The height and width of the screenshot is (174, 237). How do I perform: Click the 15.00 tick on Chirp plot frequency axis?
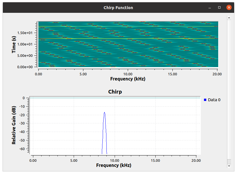pos(155,160)
